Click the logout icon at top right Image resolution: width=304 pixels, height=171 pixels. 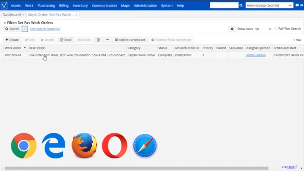click(302, 5)
